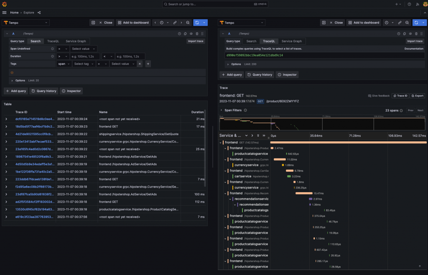Image resolution: width=428 pixels, height=275 pixels.
Task: Click the help icon on left query A row
Action: click(179, 34)
